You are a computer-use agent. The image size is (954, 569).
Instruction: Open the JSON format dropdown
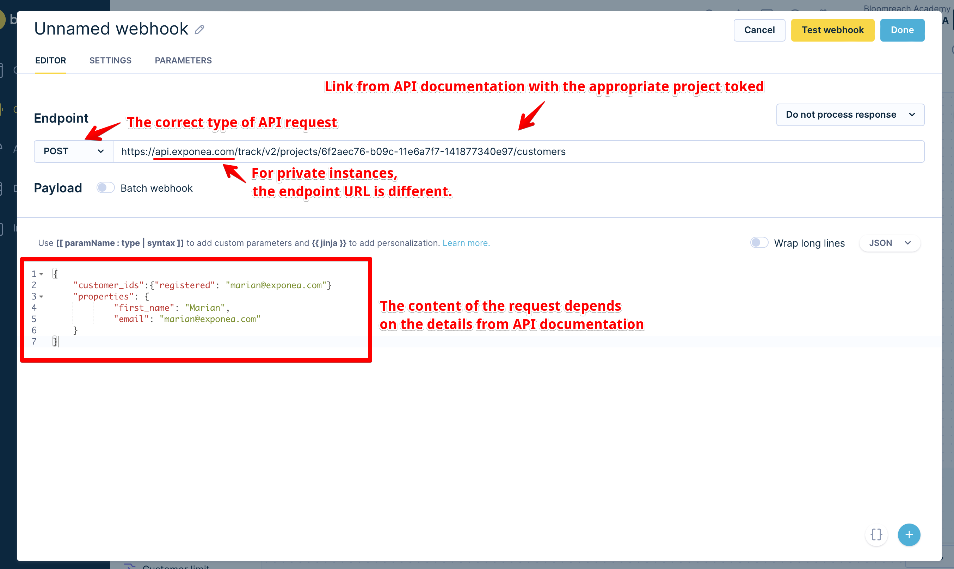tap(889, 243)
